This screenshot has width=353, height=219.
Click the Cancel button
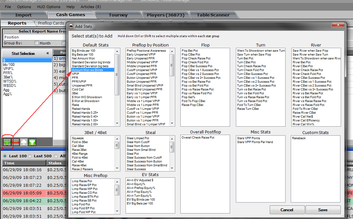[x=287, y=210]
